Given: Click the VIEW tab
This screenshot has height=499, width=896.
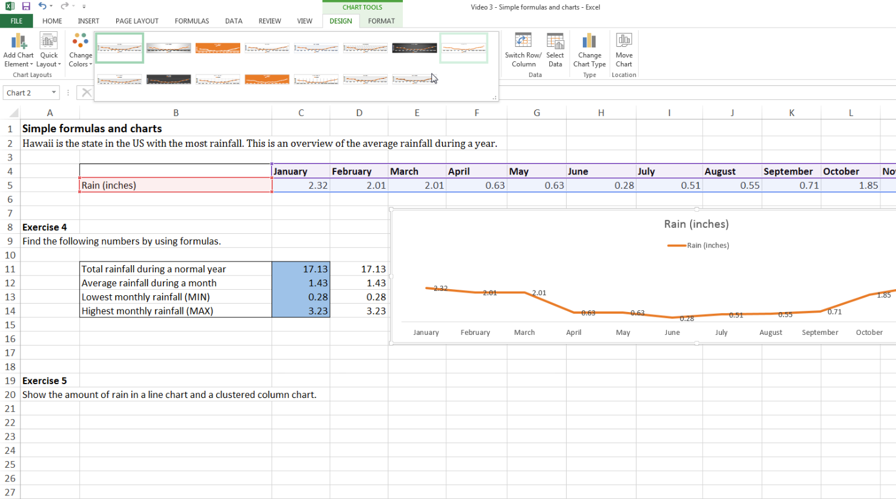Looking at the screenshot, I should [x=305, y=21].
